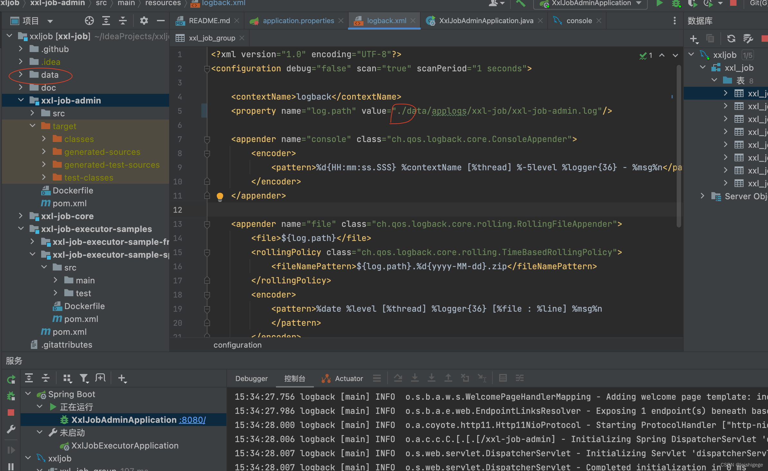Viewport: 768px width, 471px height.
Task: Open project panel settings gear
Action: [x=144, y=21]
